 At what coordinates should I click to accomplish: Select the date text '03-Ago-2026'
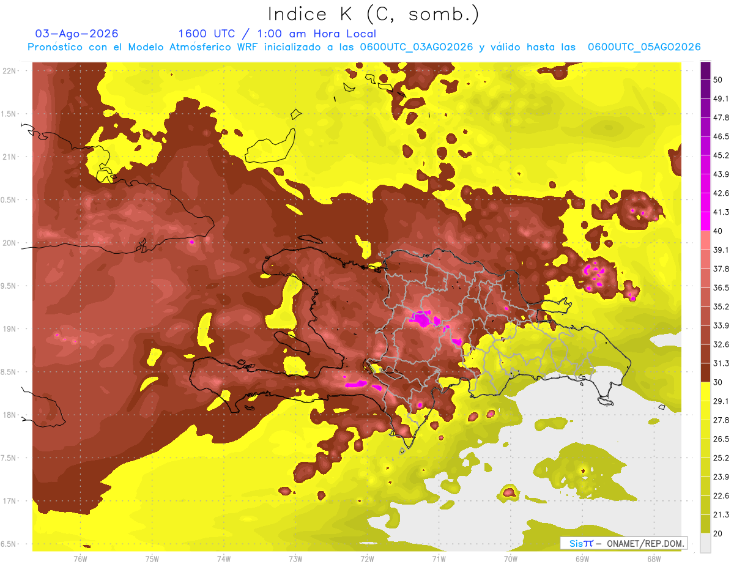click(x=76, y=34)
